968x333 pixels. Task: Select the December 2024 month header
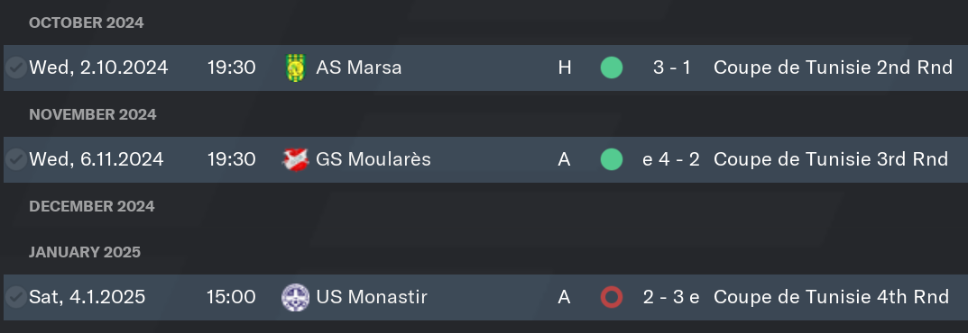coord(92,207)
